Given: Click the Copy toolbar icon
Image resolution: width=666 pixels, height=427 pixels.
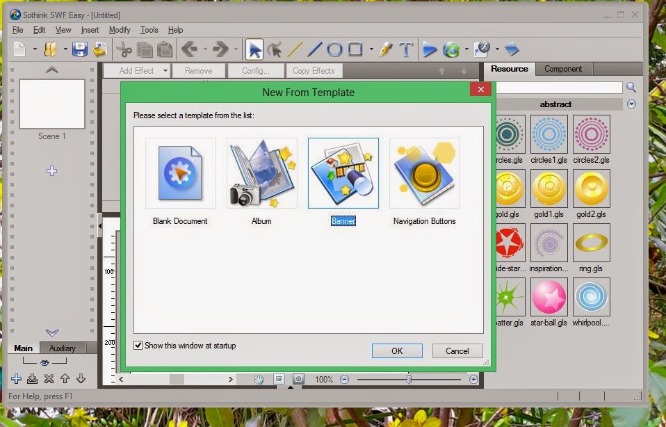Looking at the screenshot, I should pyautogui.click(x=145, y=49).
